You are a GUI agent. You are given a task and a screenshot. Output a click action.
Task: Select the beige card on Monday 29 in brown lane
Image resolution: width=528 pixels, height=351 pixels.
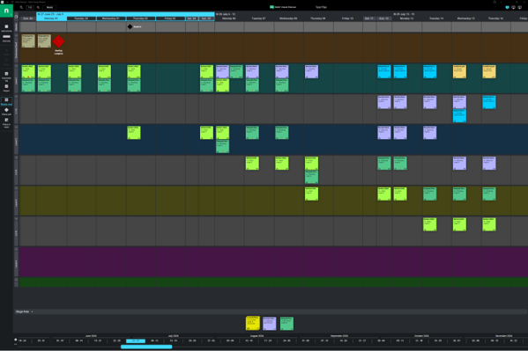(44, 41)
